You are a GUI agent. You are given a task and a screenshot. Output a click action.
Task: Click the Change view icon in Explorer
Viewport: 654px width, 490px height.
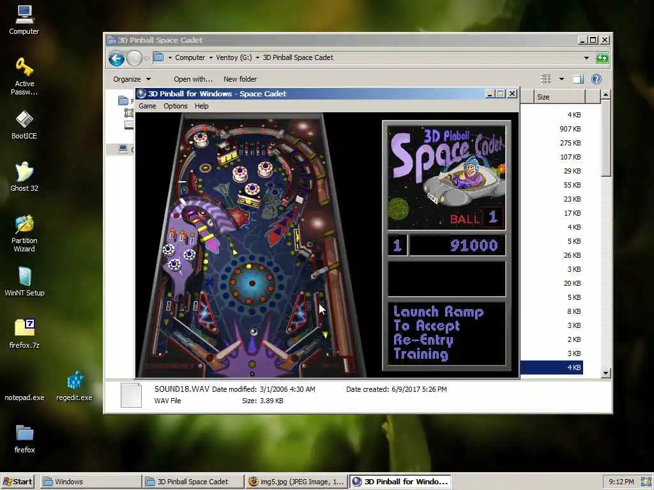point(545,78)
